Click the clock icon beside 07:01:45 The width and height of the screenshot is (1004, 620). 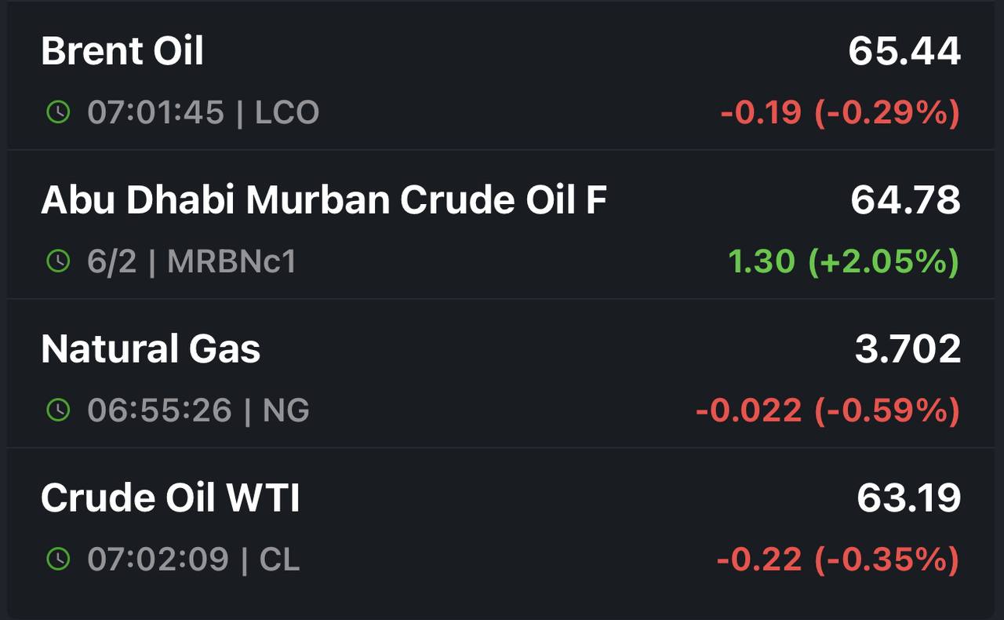[x=58, y=112]
